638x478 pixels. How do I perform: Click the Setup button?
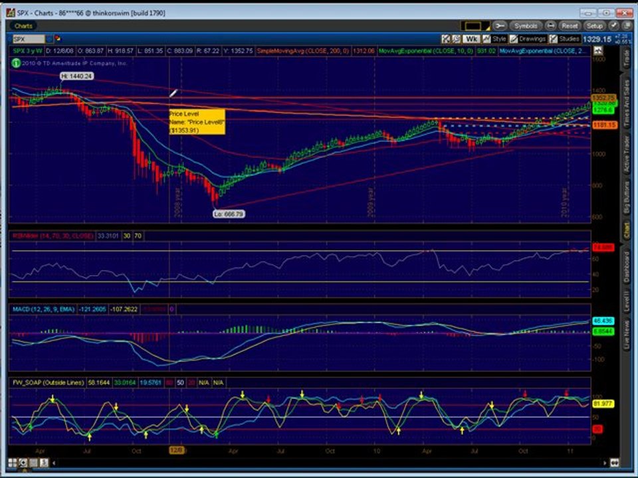594,26
